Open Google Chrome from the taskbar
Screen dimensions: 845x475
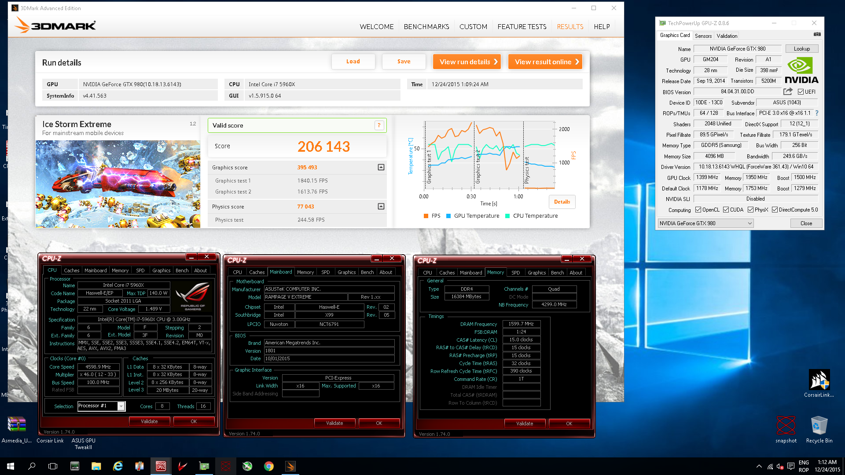click(268, 466)
